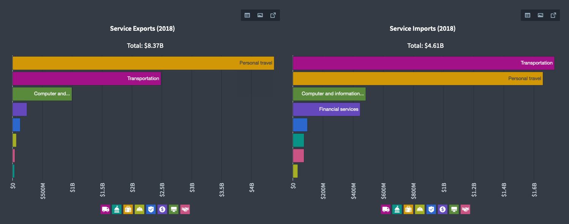The image size is (569, 224).
Task: Toggle hard hat construction legend icon under Exports
Action: [x=139, y=209]
